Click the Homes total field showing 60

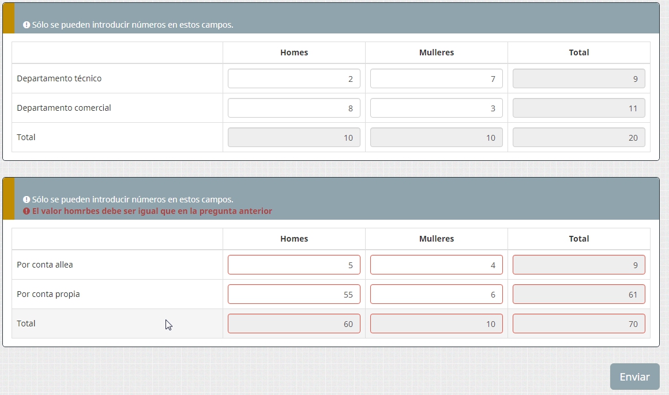point(294,323)
